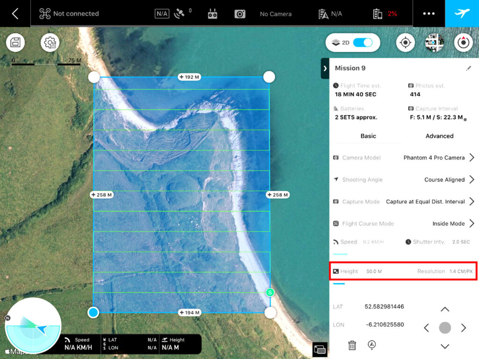Tap the Flight Time 18 MIN 40 SEC
The image size is (479, 359).
(356, 94)
